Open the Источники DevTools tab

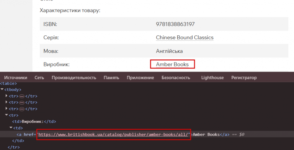point(16,78)
